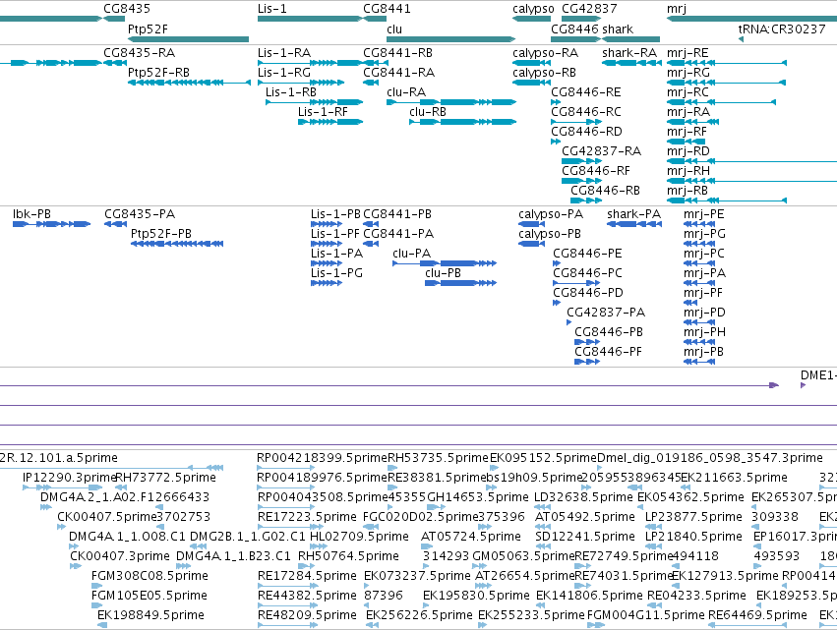Select the calypso gene label
837x630 pixels.
coord(533,9)
